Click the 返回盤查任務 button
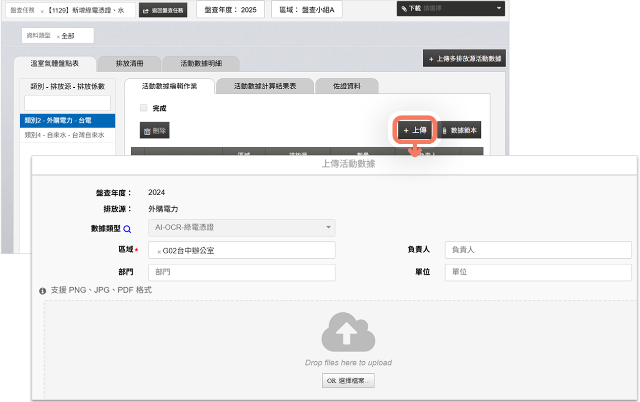This screenshot has height=402, width=640. coord(163,11)
